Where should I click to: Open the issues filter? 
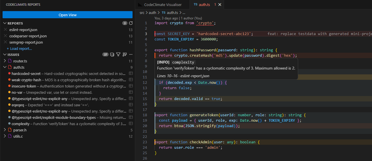[118, 54]
